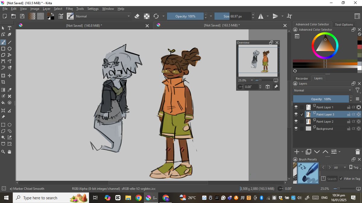This screenshot has height=203, width=362.
Task: Select the Ellipse tool
Action: pyautogui.click(x=10, y=48)
